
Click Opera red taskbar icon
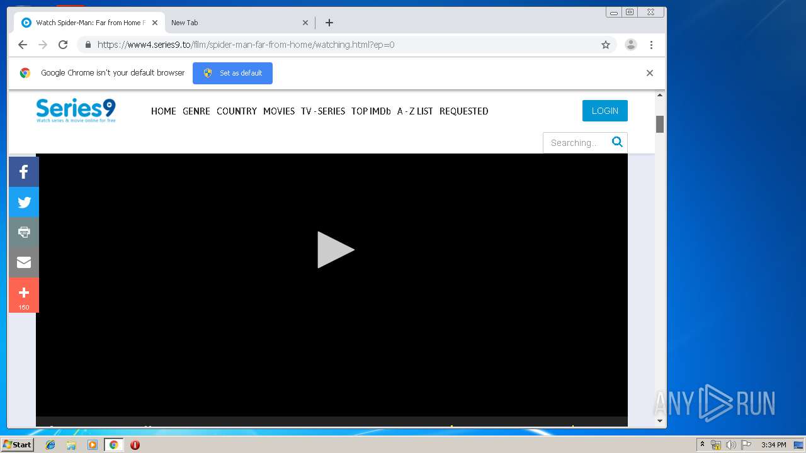135,445
